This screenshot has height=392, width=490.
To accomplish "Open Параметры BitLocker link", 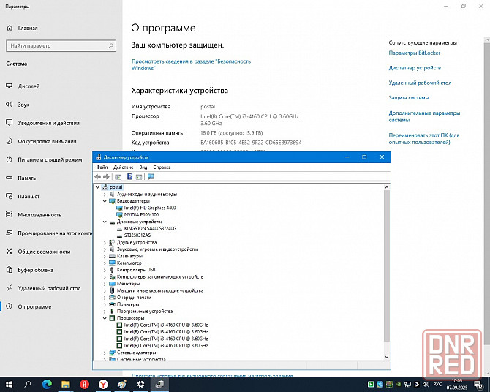I will click(415, 53).
